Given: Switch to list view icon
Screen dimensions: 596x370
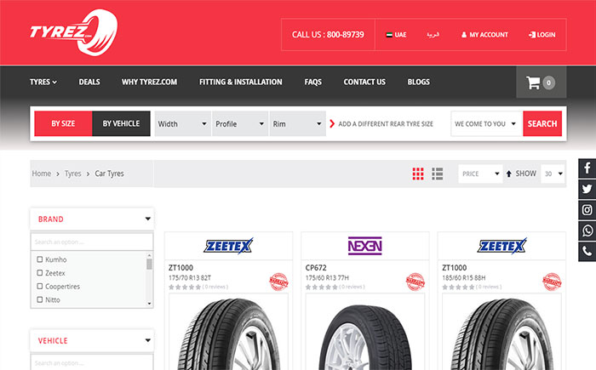Looking at the screenshot, I should tap(437, 174).
